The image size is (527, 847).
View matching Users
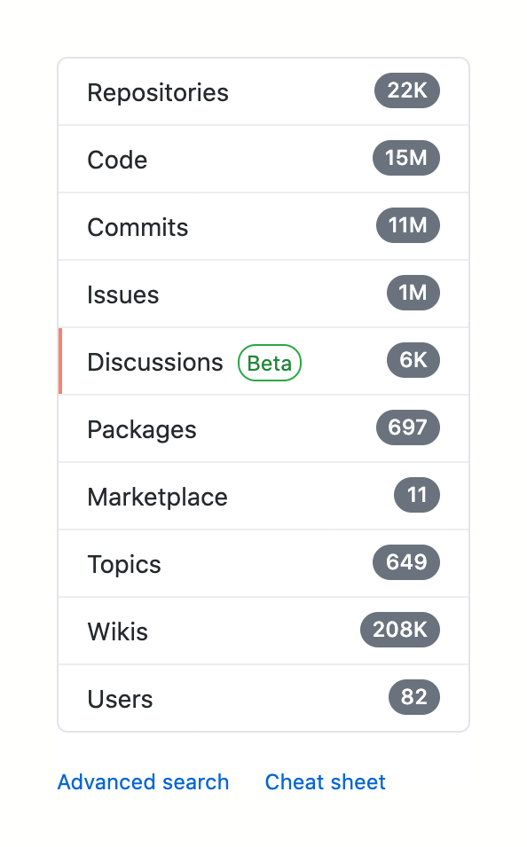[120, 698]
